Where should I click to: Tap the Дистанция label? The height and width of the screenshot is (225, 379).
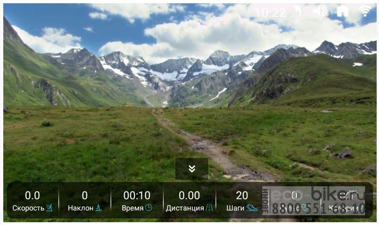click(x=185, y=208)
